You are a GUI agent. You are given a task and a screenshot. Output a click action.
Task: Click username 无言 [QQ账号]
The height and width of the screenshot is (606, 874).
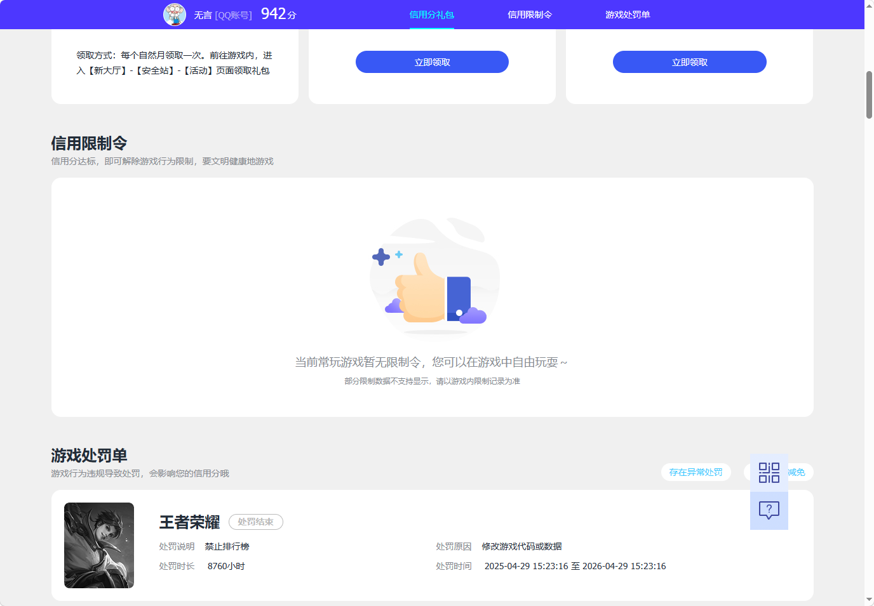[223, 15]
